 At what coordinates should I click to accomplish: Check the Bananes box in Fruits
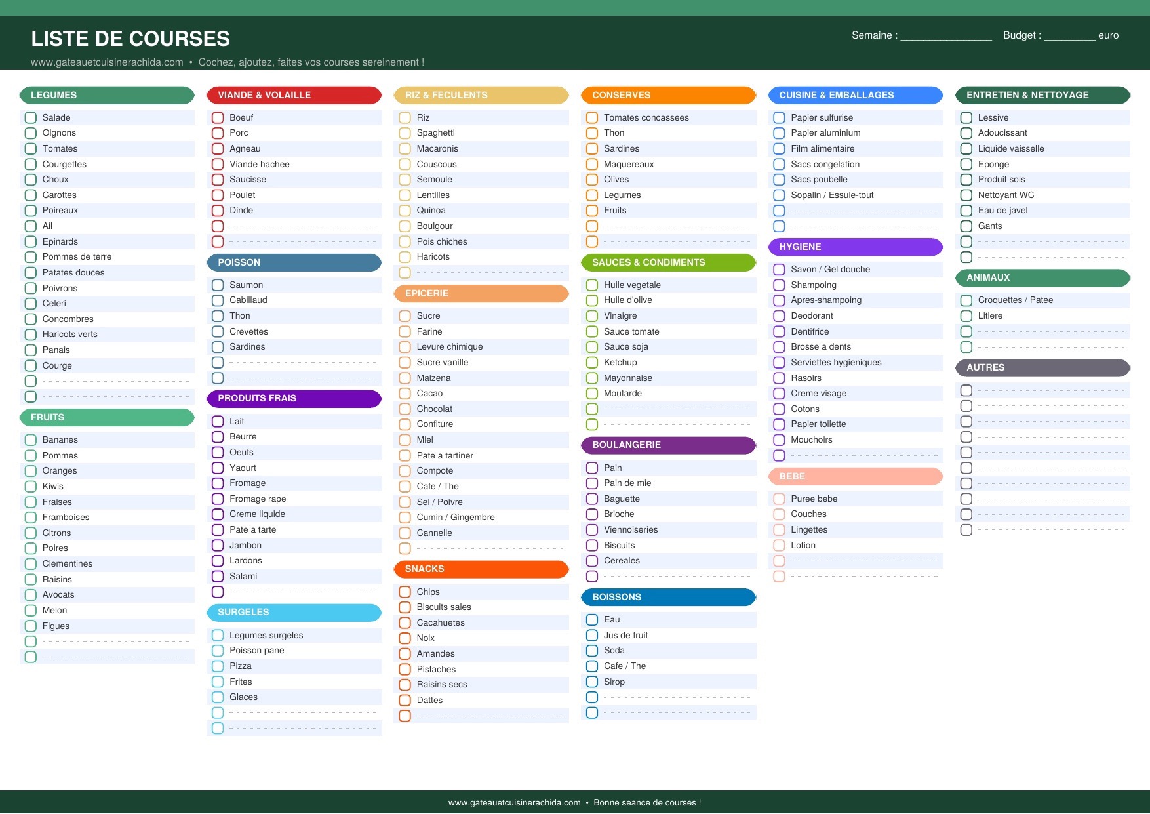[x=30, y=440]
